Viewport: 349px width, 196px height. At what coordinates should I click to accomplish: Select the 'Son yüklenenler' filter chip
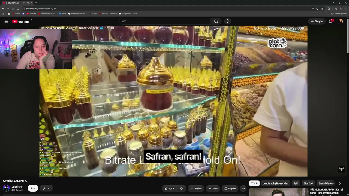(326, 183)
